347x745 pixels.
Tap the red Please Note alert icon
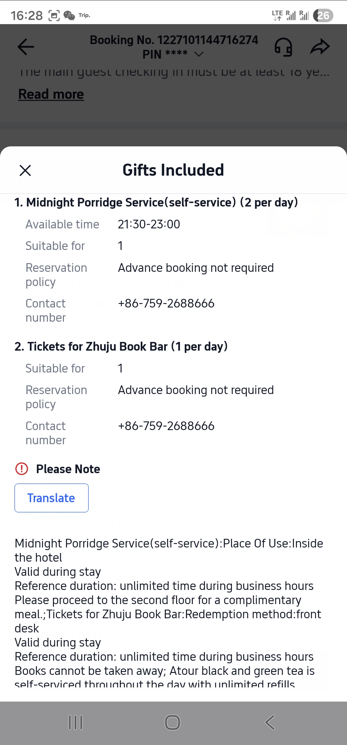[22, 469]
